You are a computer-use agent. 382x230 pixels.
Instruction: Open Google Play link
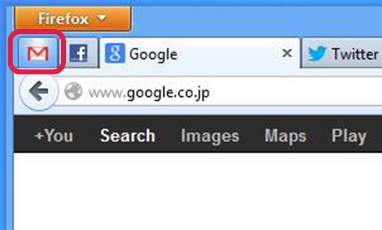pyautogui.click(x=349, y=136)
